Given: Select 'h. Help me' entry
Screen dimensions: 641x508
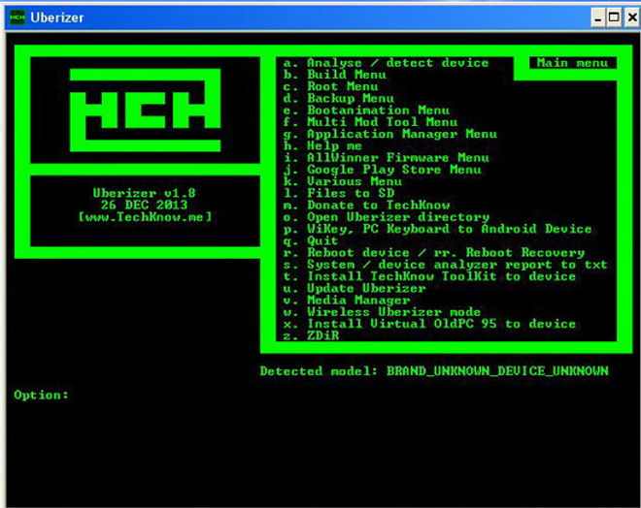Looking at the screenshot, I should coord(322,145).
